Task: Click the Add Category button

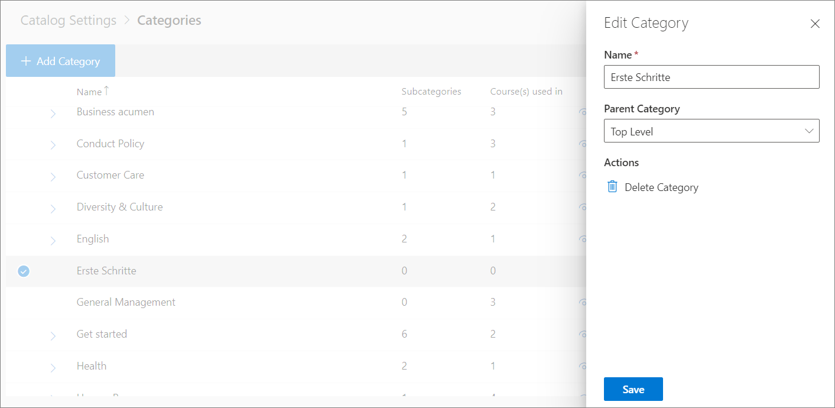Action: (60, 61)
